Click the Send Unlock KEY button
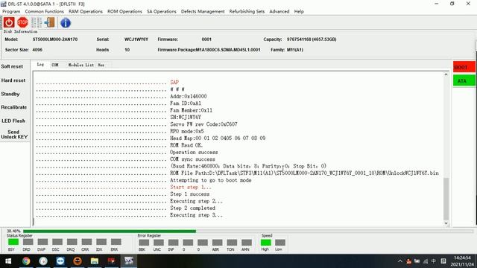The width and height of the screenshot is (477, 268). coord(14,134)
